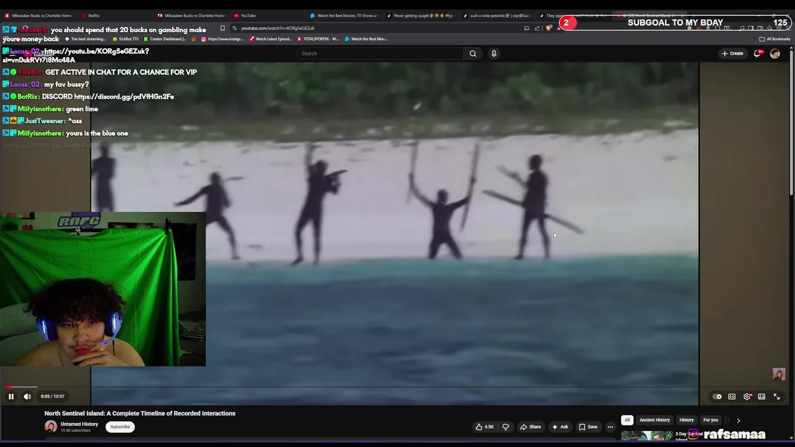
Task: Click the video title North Sentinel Island
Action: click(x=140, y=413)
